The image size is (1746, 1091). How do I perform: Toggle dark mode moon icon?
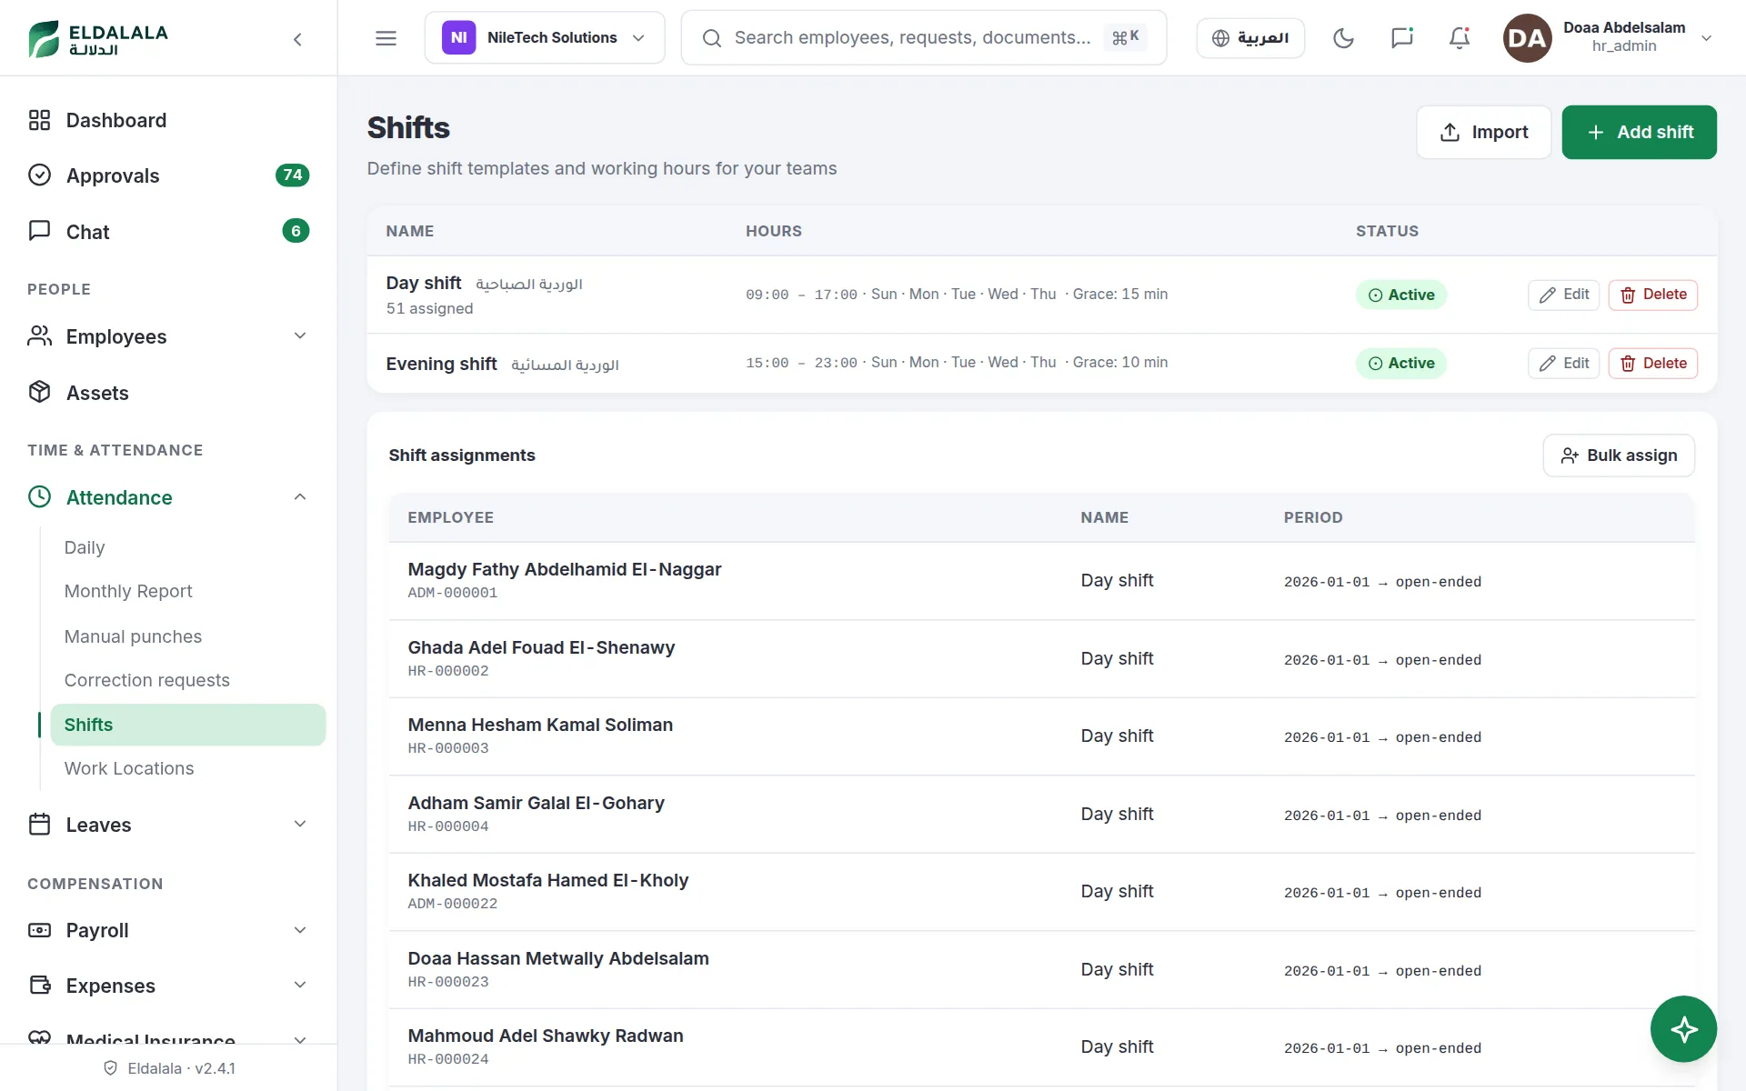1343,38
